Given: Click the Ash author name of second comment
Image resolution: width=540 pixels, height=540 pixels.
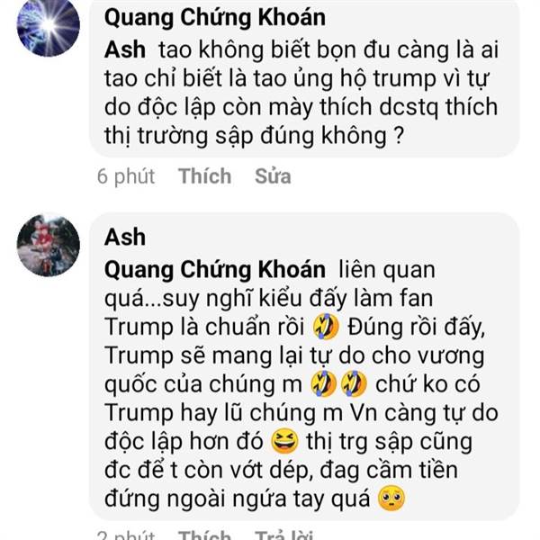Looking at the screenshot, I should tap(125, 238).
